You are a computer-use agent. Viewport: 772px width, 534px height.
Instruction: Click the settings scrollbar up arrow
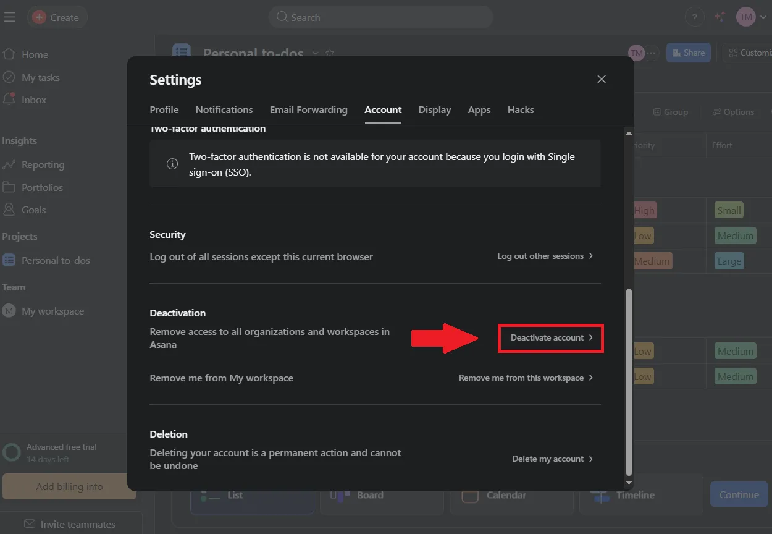(629, 133)
